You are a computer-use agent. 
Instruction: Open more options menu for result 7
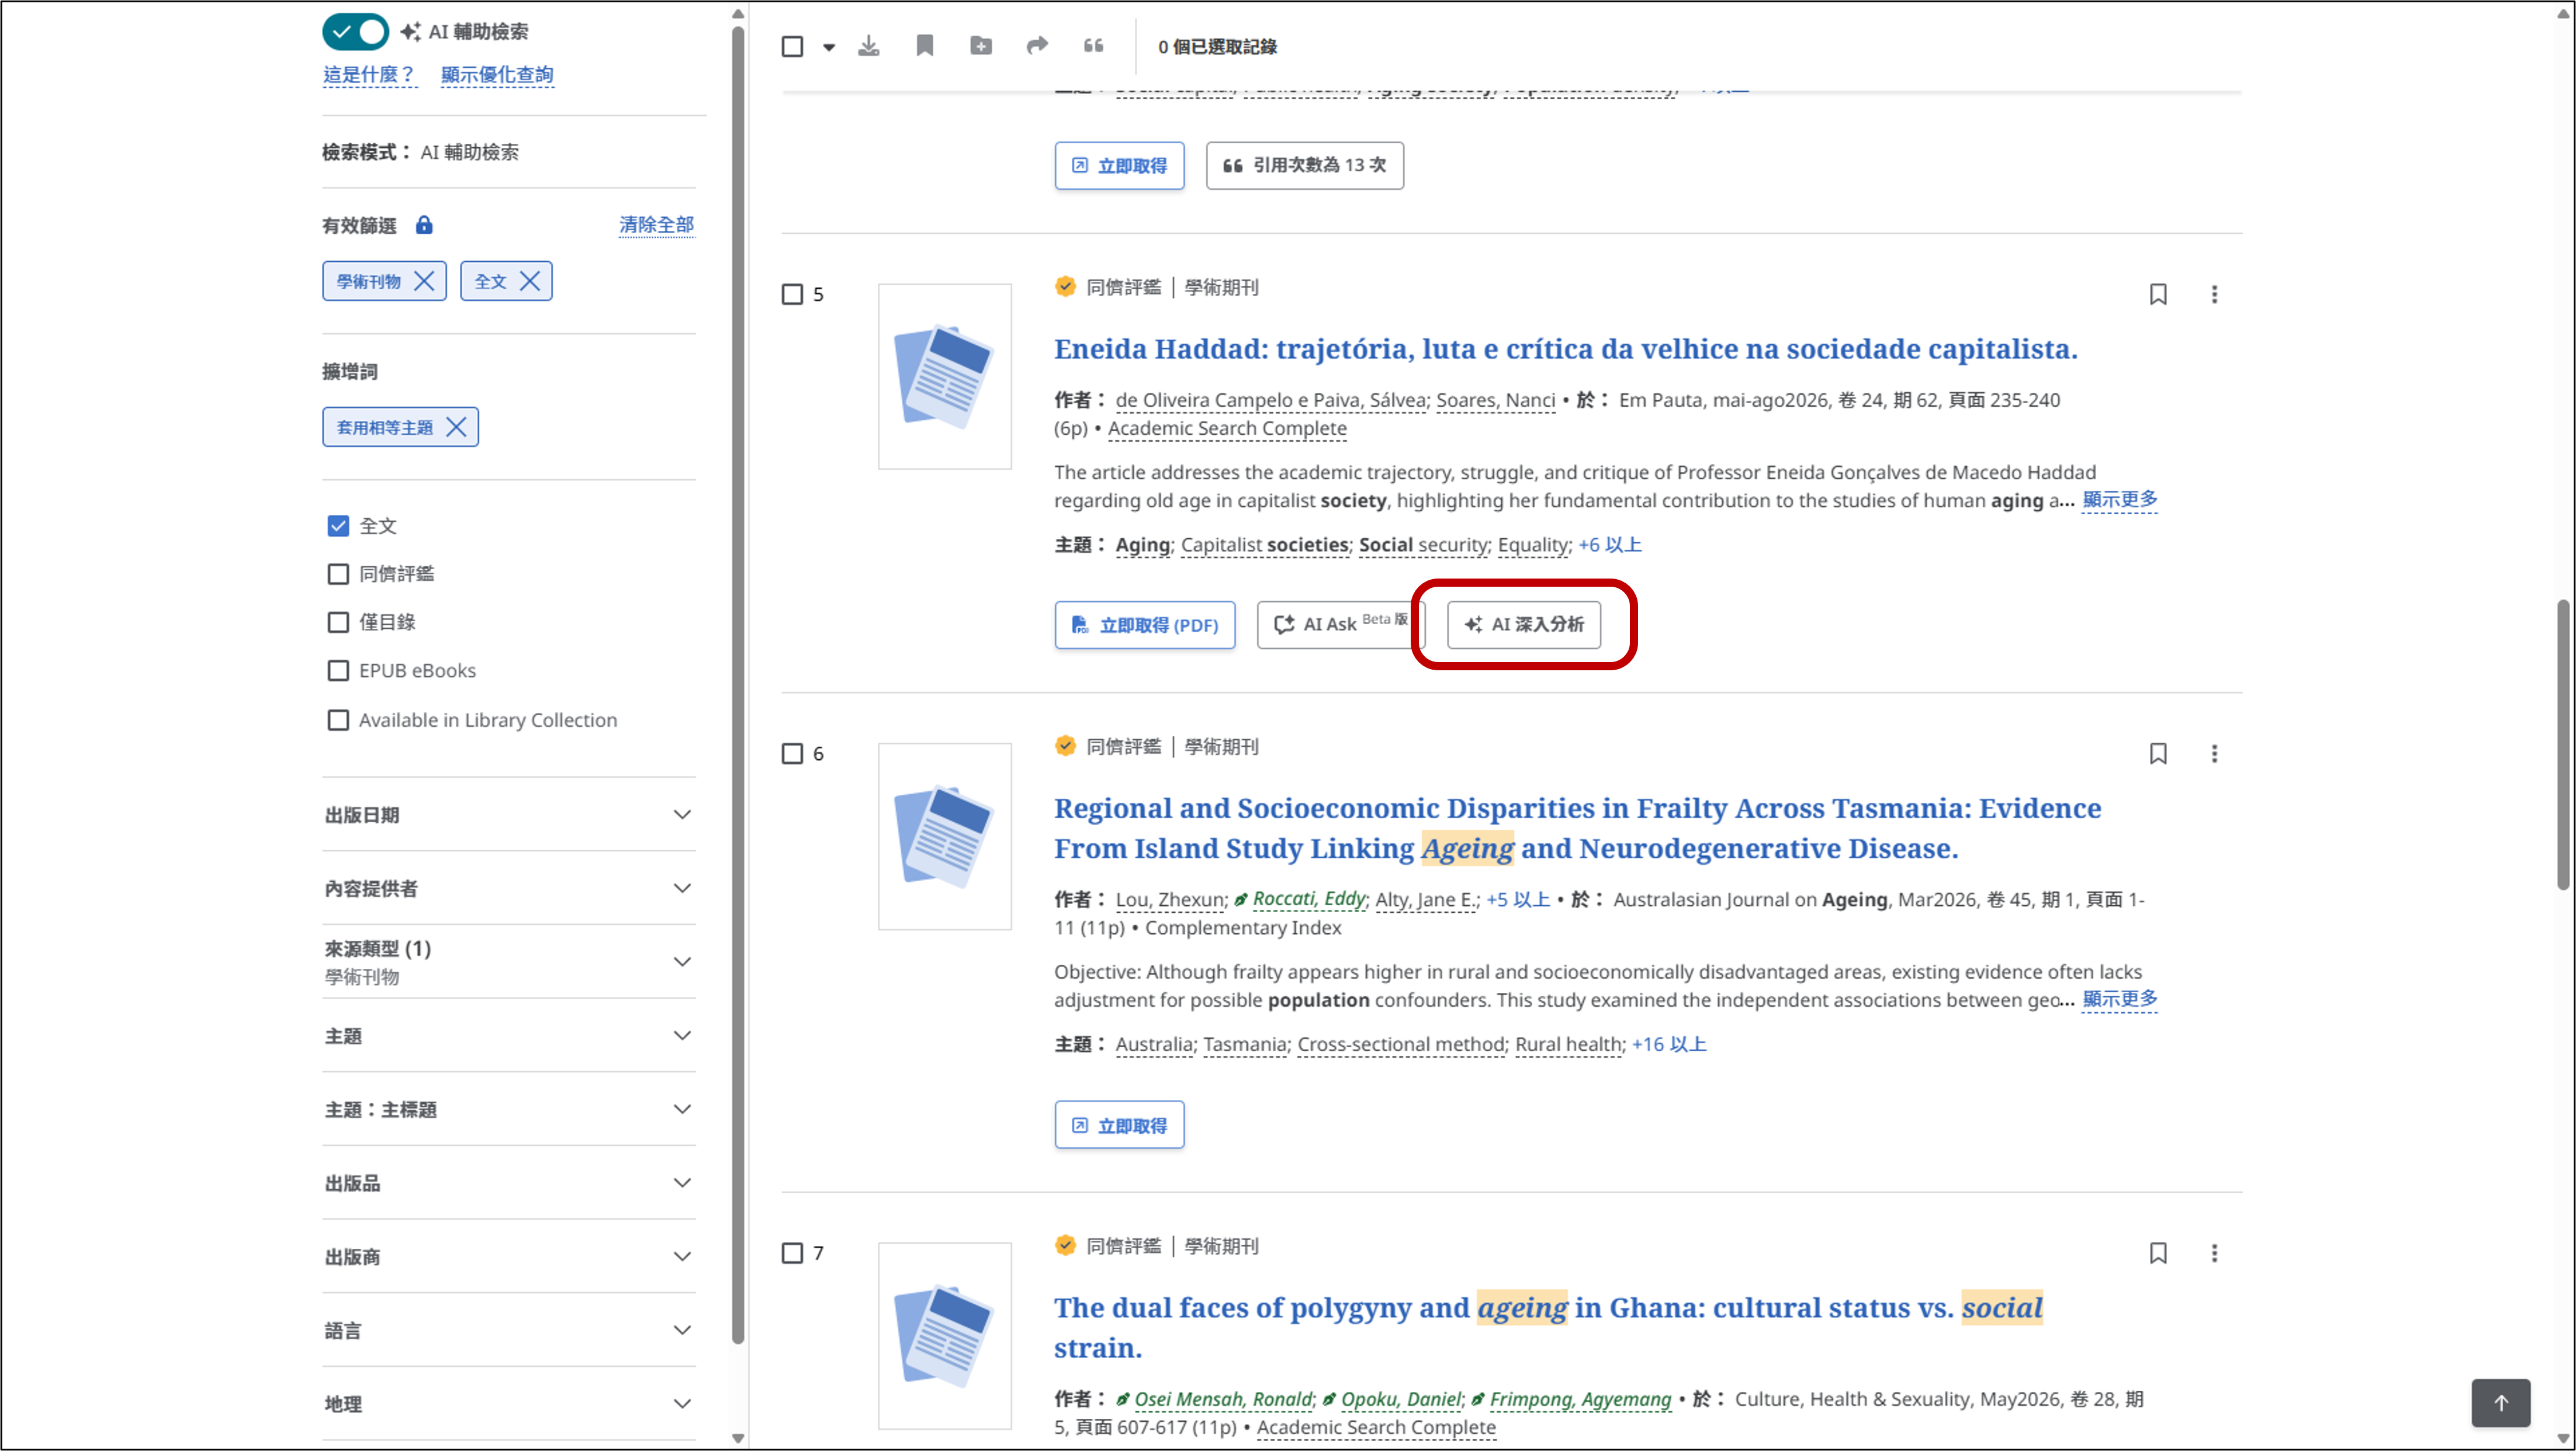2214,1253
